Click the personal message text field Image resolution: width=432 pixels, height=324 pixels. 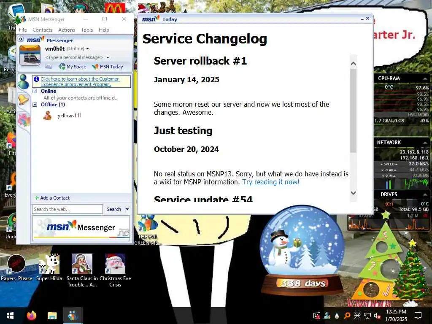[74, 57]
